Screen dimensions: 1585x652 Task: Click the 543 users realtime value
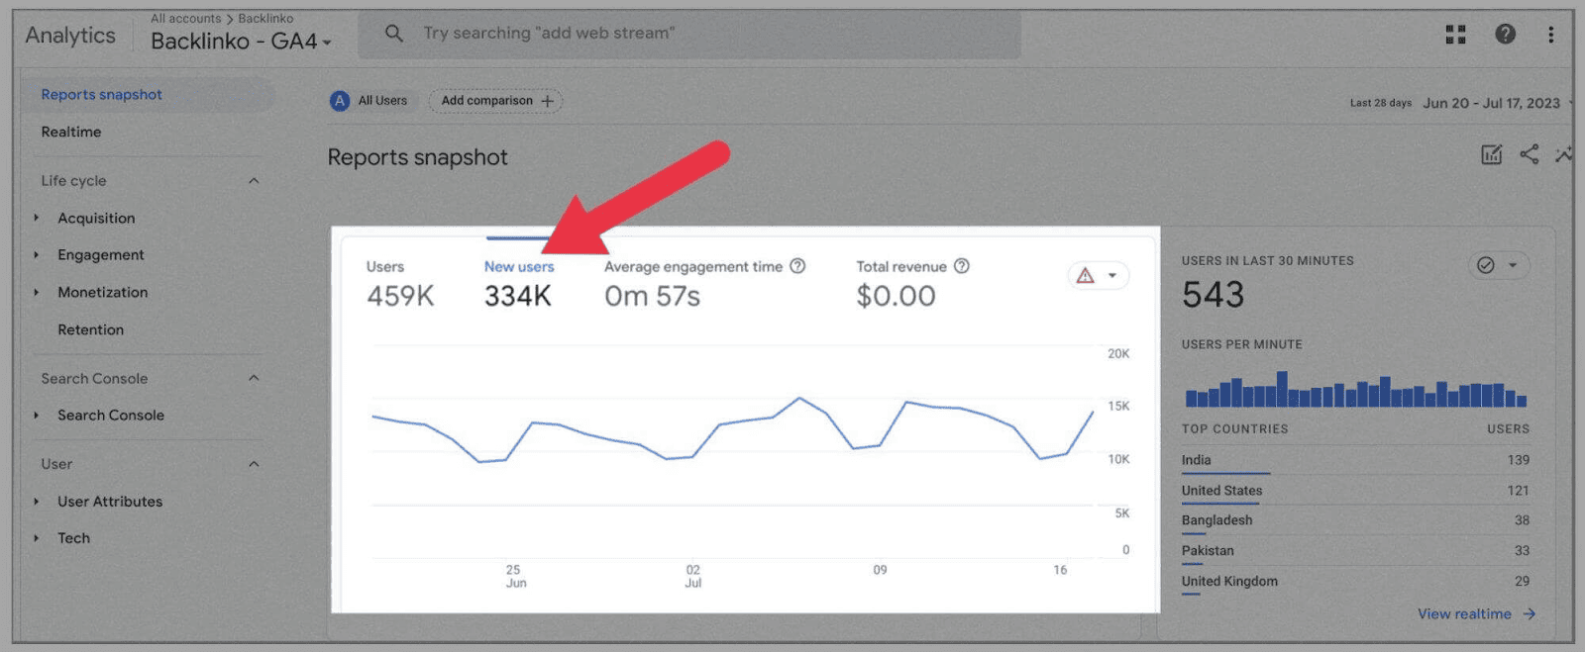(x=1213, y=295)
